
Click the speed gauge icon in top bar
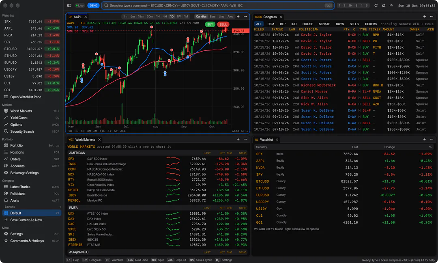391,6
